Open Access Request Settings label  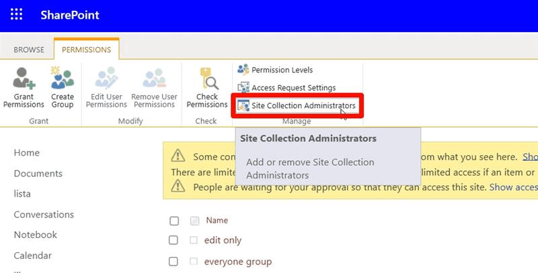pyautogui.click(x=294, y=88)
